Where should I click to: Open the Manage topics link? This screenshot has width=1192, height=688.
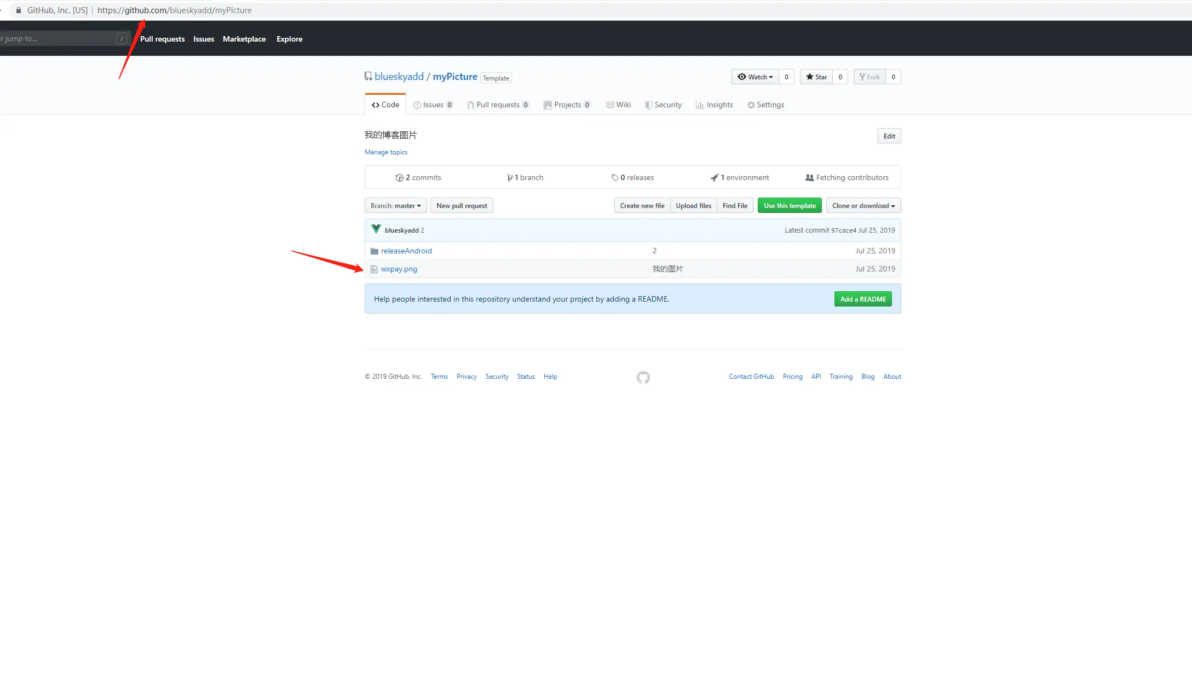pyautogui.click(x=385, y=152)
